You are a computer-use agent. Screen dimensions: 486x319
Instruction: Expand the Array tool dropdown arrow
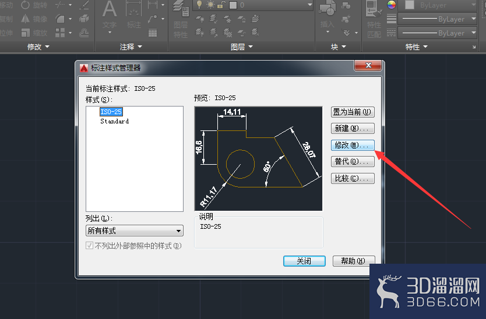click(x=70, y=33)
